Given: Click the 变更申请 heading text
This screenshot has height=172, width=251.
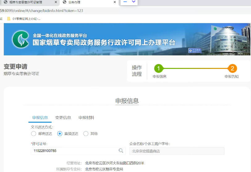Looking at the screenshot, I should click(15, 67).
